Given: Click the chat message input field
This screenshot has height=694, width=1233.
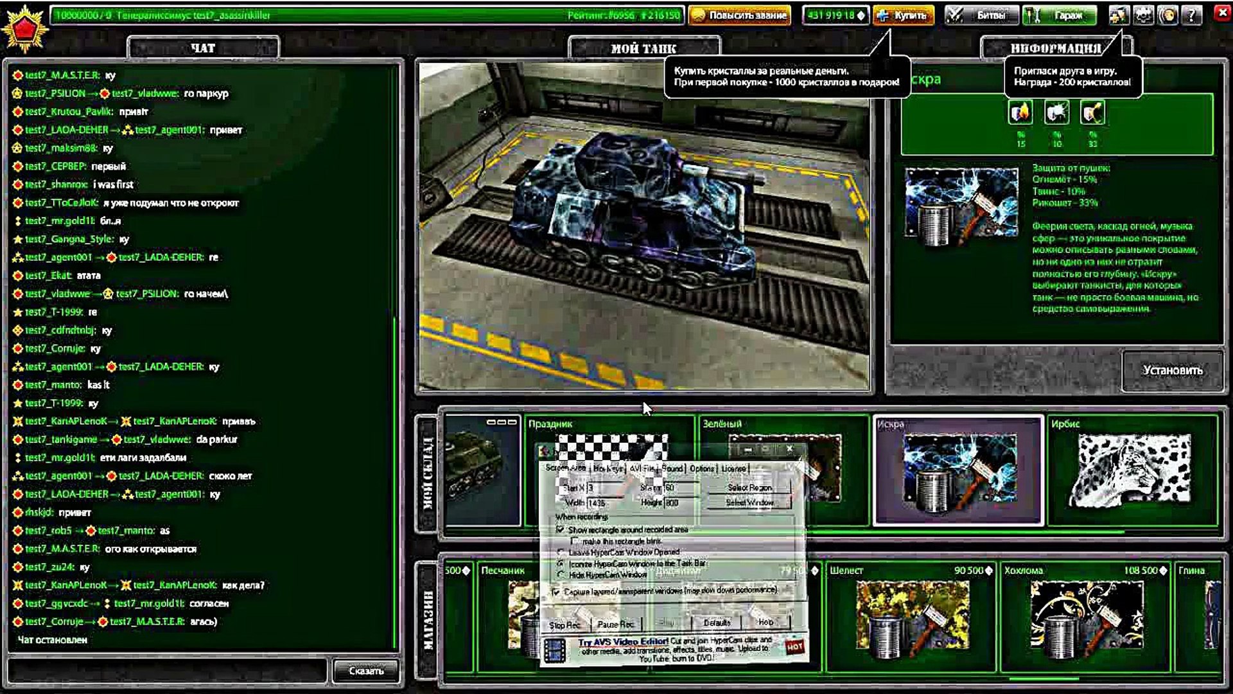Looking at the screenshot, I should [x=168, y=670].
